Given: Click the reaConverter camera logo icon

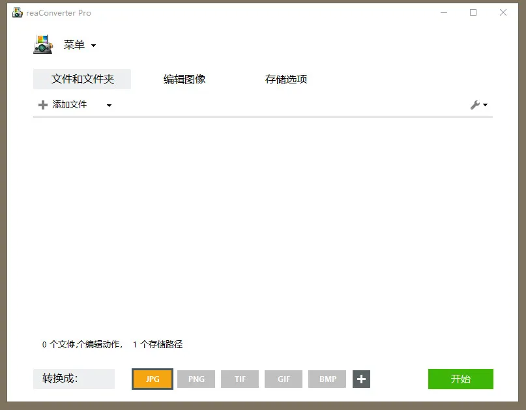Looking at the screenshot, I should point(43,44).
